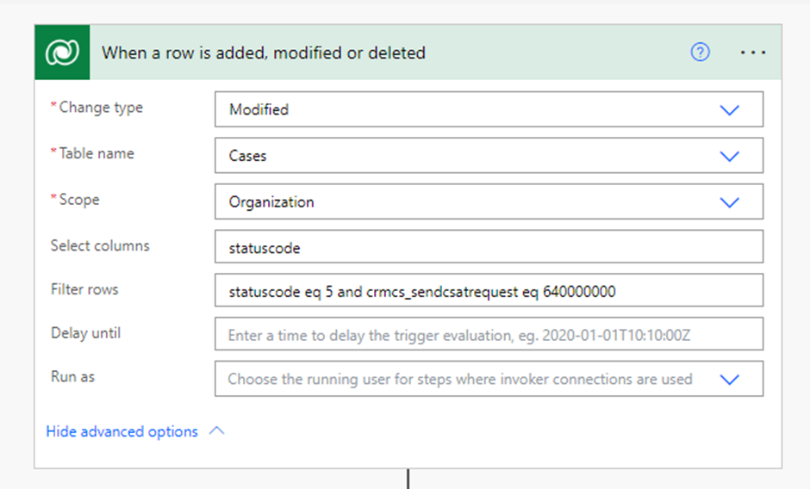810x489 pixels.
Task: Click the Select columns field containing statuscode
Action: click(489, 247)
